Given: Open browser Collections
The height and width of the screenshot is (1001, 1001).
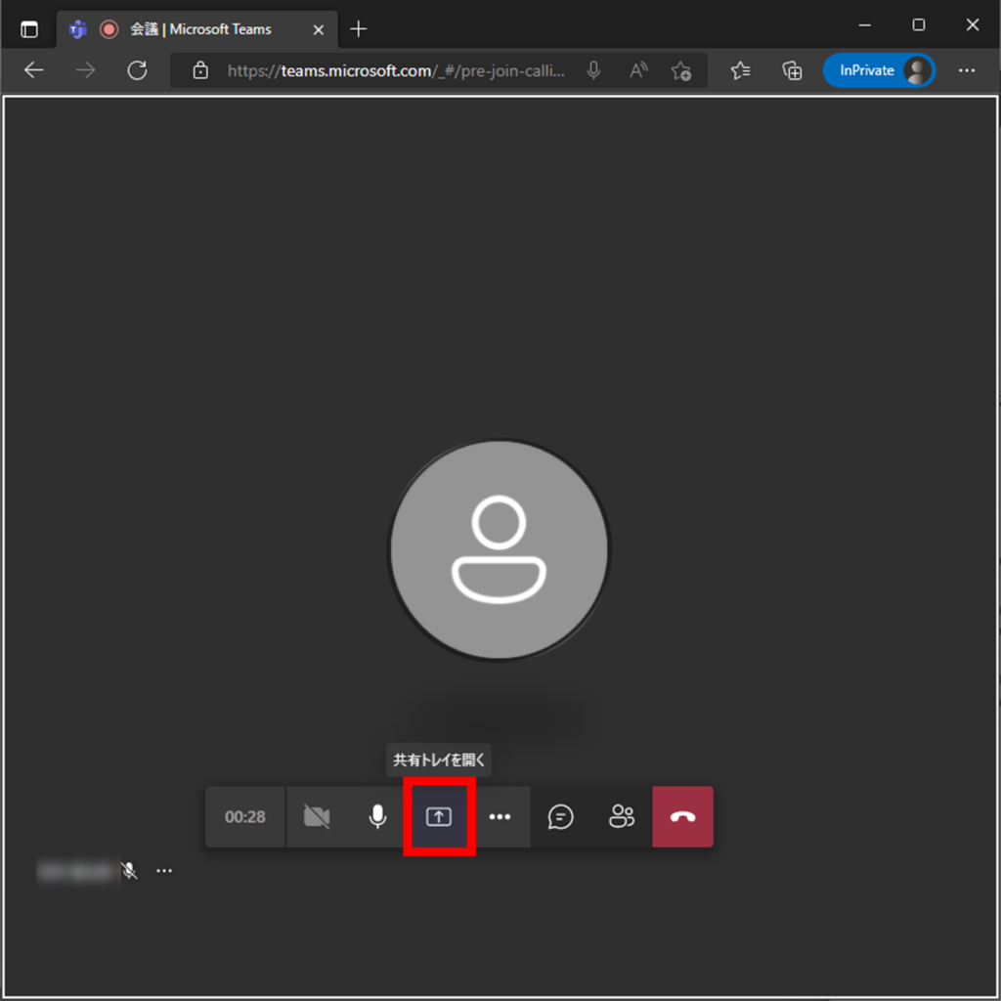Looking at the screenshot, I should 792,70.
